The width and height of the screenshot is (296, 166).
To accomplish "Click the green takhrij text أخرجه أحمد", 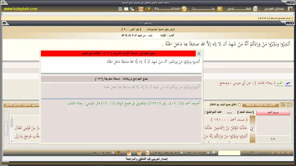I will [x=133, y=103].
